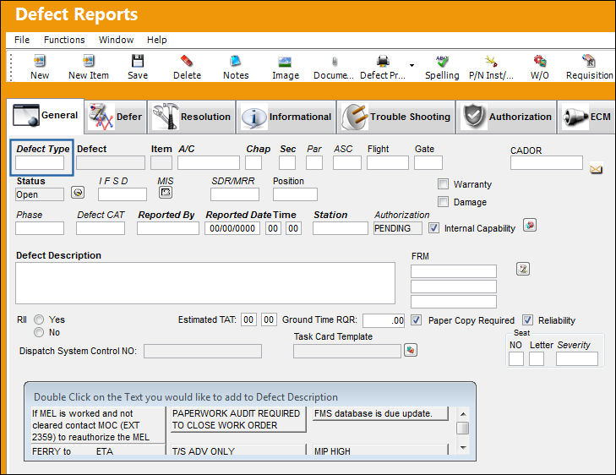The width and height of the screenshot is (616, 475).
Task: Switch to the Defer tab
Action: (116, 117)
